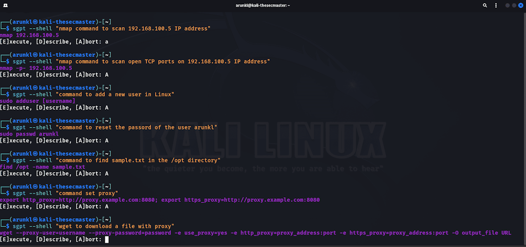This screenshot has width=526, height=247.
Task: Minimize the terminal window
Action: tap(508, 5)
